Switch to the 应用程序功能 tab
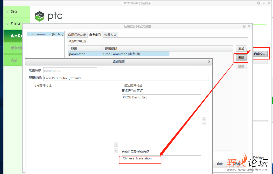This screenshot has height=174, width=273. (x=77, y=35)
